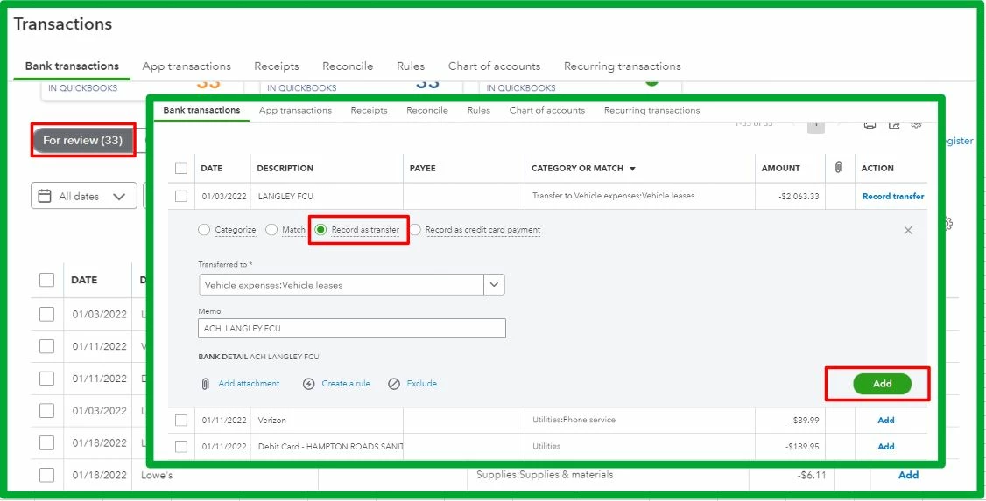The width and height of the screenshot is (986, 501).
Task: Click the ACTION column header
Action: [877, 168]
